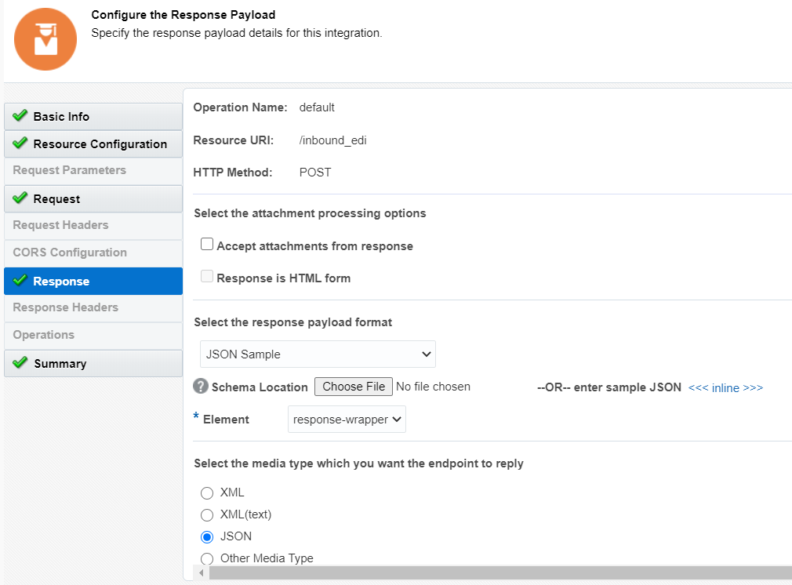Click the green checkmark beside Basic Info

[x=20, y=116]
